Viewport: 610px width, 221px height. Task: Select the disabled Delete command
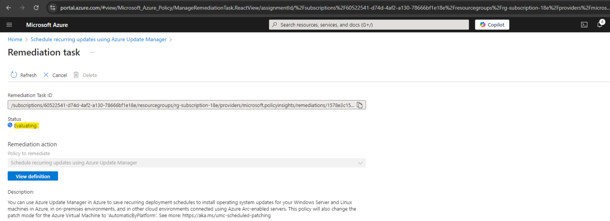pos(85,75)
